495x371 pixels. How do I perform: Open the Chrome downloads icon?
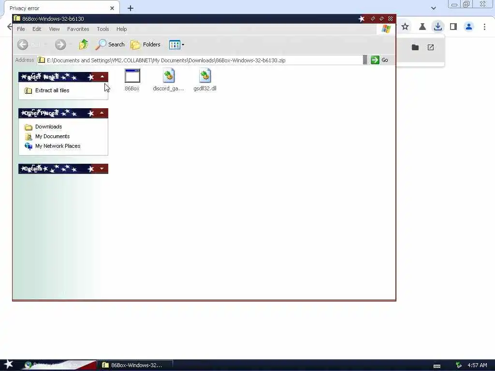tap(438, 27)
